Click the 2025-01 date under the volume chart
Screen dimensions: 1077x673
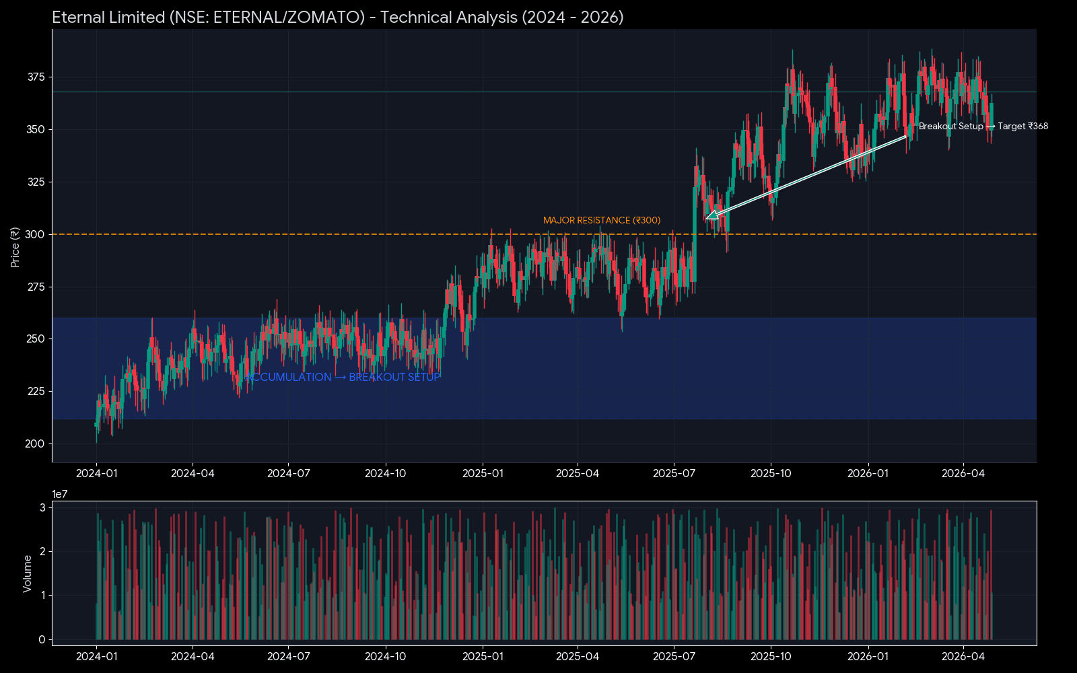(483, 657)
